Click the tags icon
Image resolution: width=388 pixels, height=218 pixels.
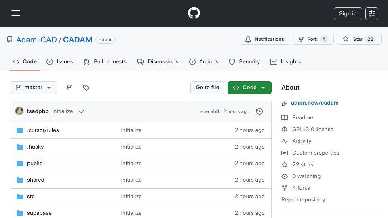click(x=86, y=88)
